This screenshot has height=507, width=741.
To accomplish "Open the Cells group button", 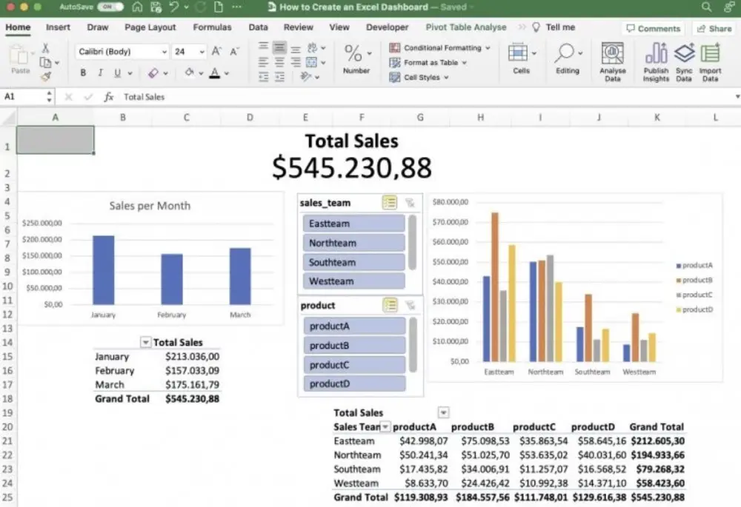I will (522, 59).
